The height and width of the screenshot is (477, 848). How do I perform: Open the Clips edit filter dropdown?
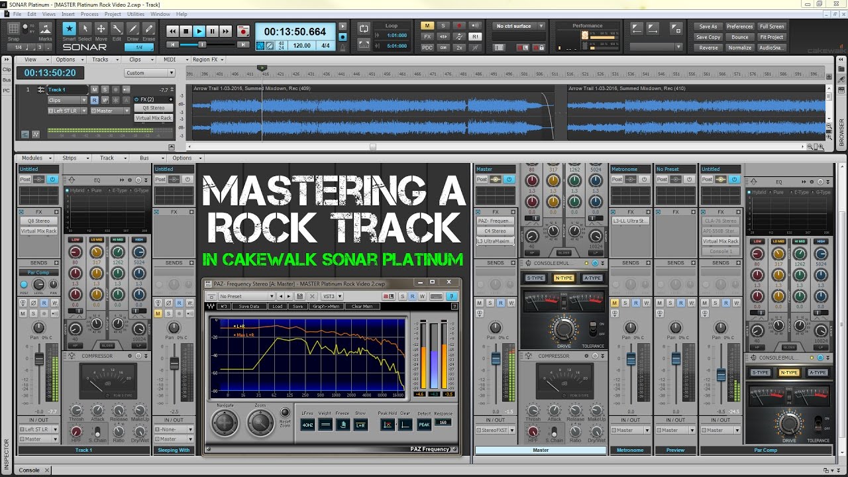(66, 100)
